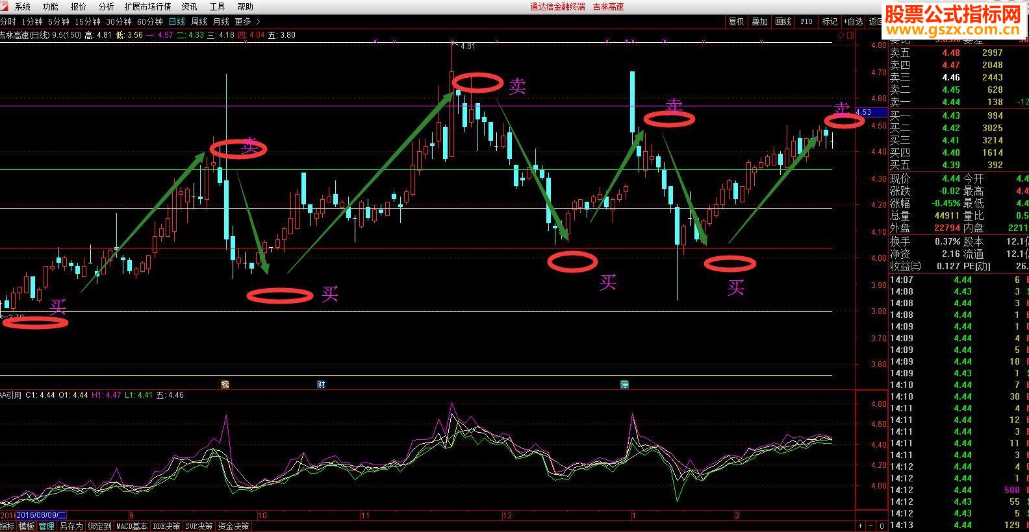This screenshot has height=532, width=1029.
Task: Add stock via +自选 button
Action: tap(854, 21)
